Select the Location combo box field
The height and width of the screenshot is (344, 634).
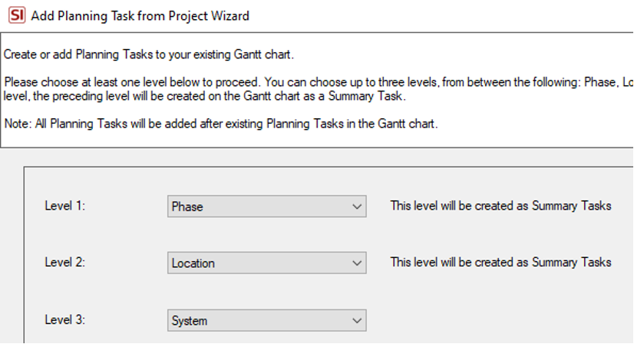(x=267, y=263)
